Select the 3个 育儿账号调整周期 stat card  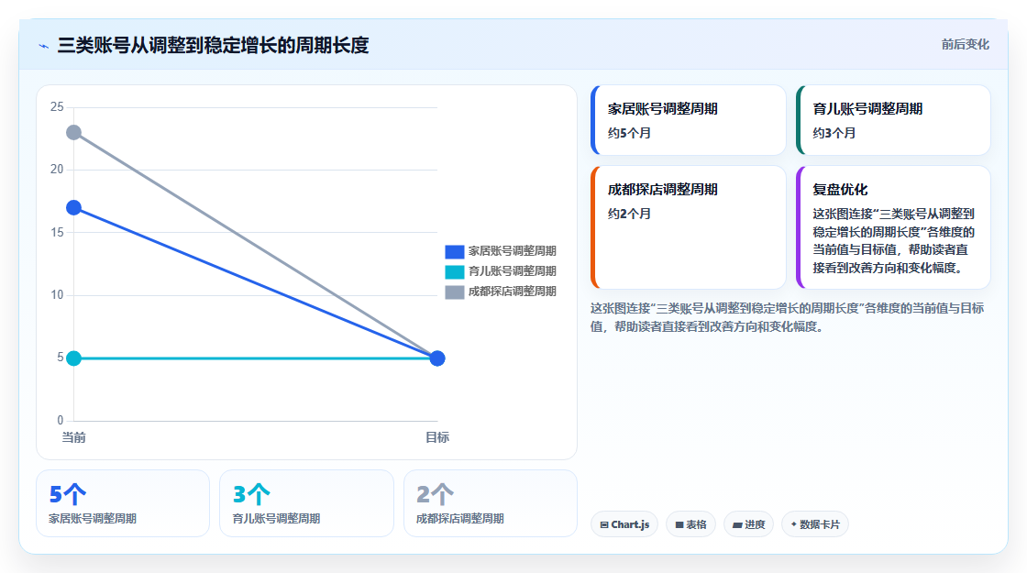[x=306, y=503]
